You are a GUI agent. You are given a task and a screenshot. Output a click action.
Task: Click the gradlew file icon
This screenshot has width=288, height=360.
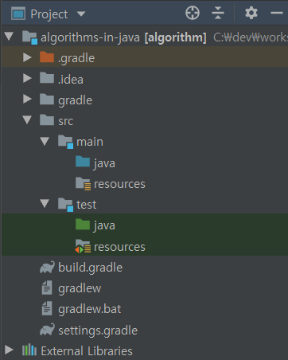pyautogui.click(x=47, y=288)
